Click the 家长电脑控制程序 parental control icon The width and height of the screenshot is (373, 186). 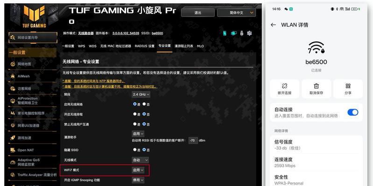[13, 113]
